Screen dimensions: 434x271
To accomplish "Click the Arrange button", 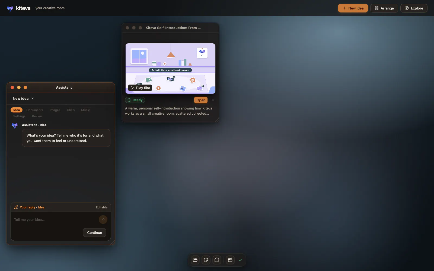I will 384,8.
